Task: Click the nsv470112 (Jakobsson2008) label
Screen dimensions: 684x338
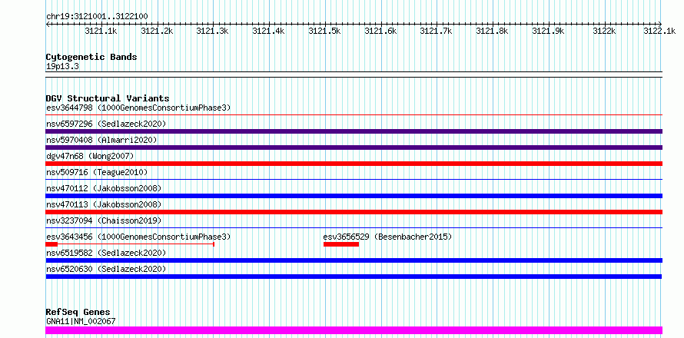Action: [x=104, y=188]
